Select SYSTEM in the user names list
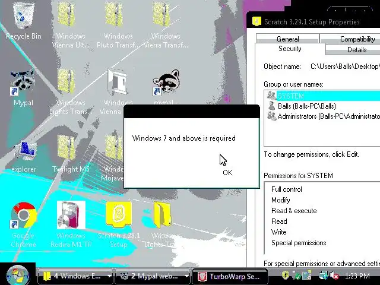This screenshot has width=380, height=285. [322, 96]
